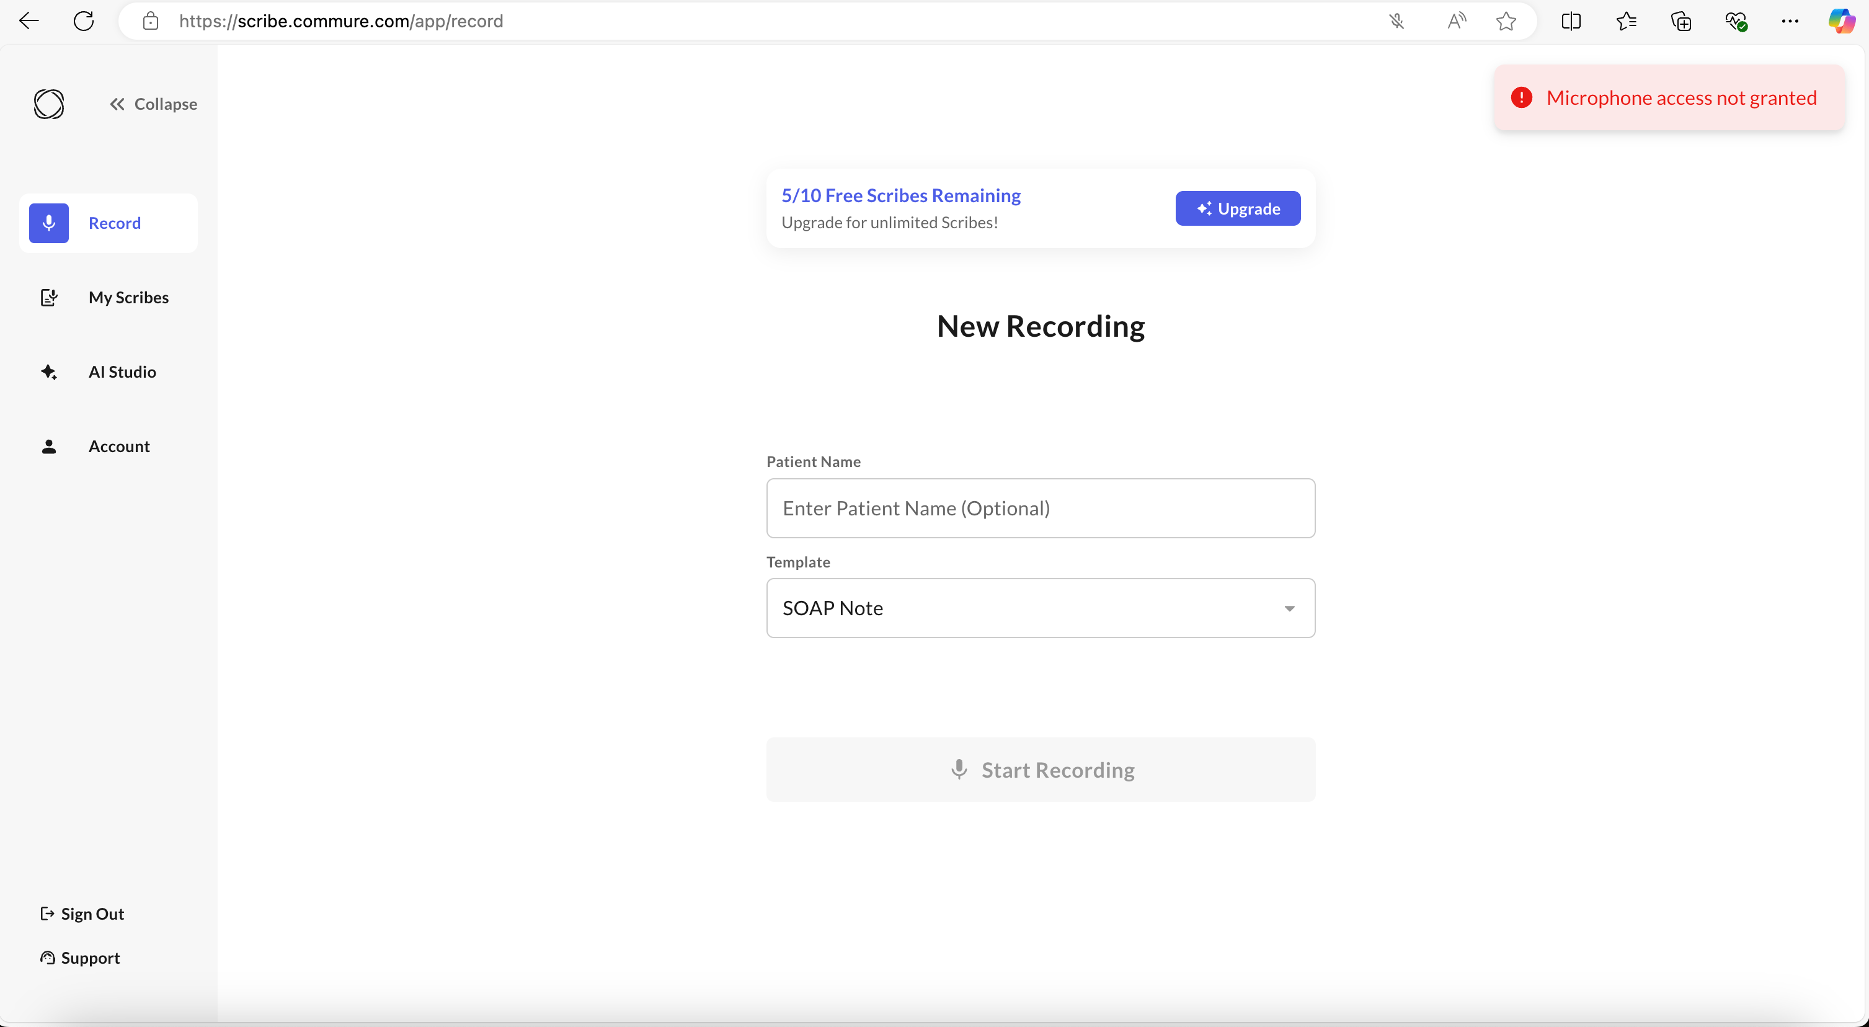View site information via the lock icon

pyautogui.click(x=150, y=21)
